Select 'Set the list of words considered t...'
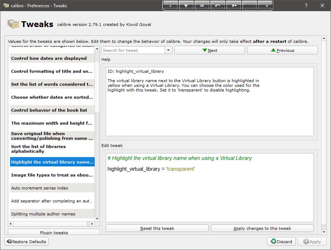Viewport: 331px width, 250px height. click(x=52, y=84)
